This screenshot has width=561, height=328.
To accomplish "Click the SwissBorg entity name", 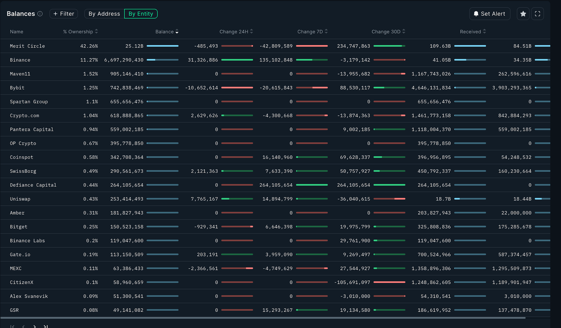I will tap(23, 171).
